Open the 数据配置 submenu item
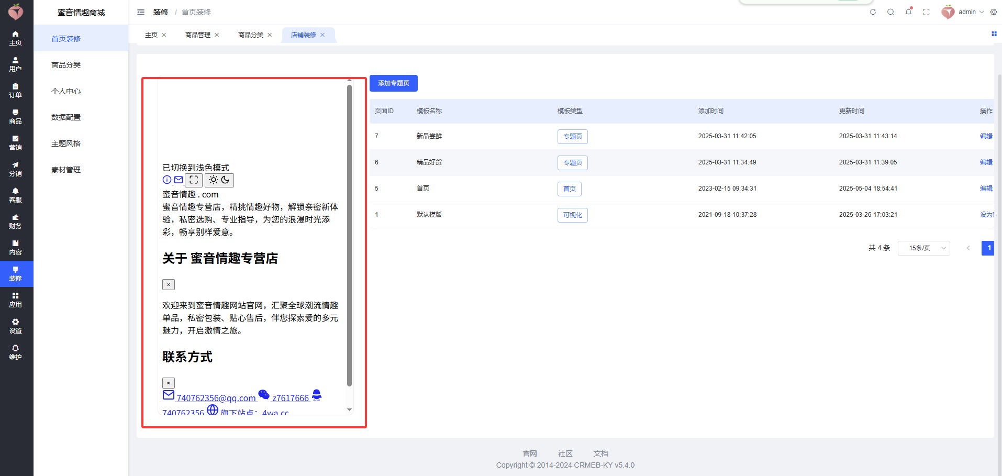 pyautogui.click(x=81, y=117)
